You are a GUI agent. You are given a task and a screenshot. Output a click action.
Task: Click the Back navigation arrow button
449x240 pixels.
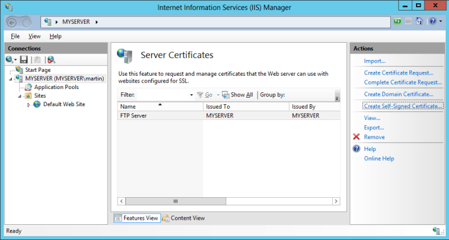[12, 22]
